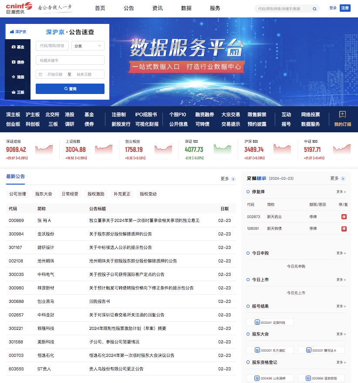Open the 603341 龙旗科技 lottery result tag

point(270,322)
